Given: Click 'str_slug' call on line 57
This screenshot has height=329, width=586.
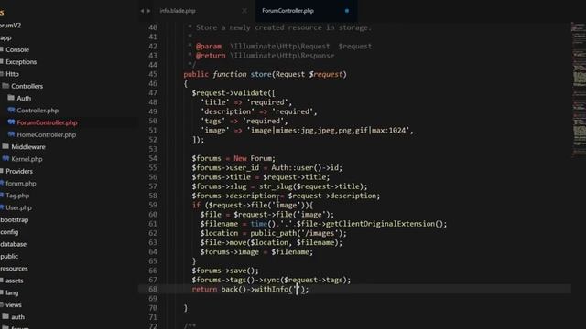Looking at the screenshot, I should tap(276, 186).
